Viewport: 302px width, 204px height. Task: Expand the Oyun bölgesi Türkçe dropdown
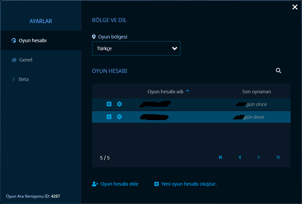136,48
